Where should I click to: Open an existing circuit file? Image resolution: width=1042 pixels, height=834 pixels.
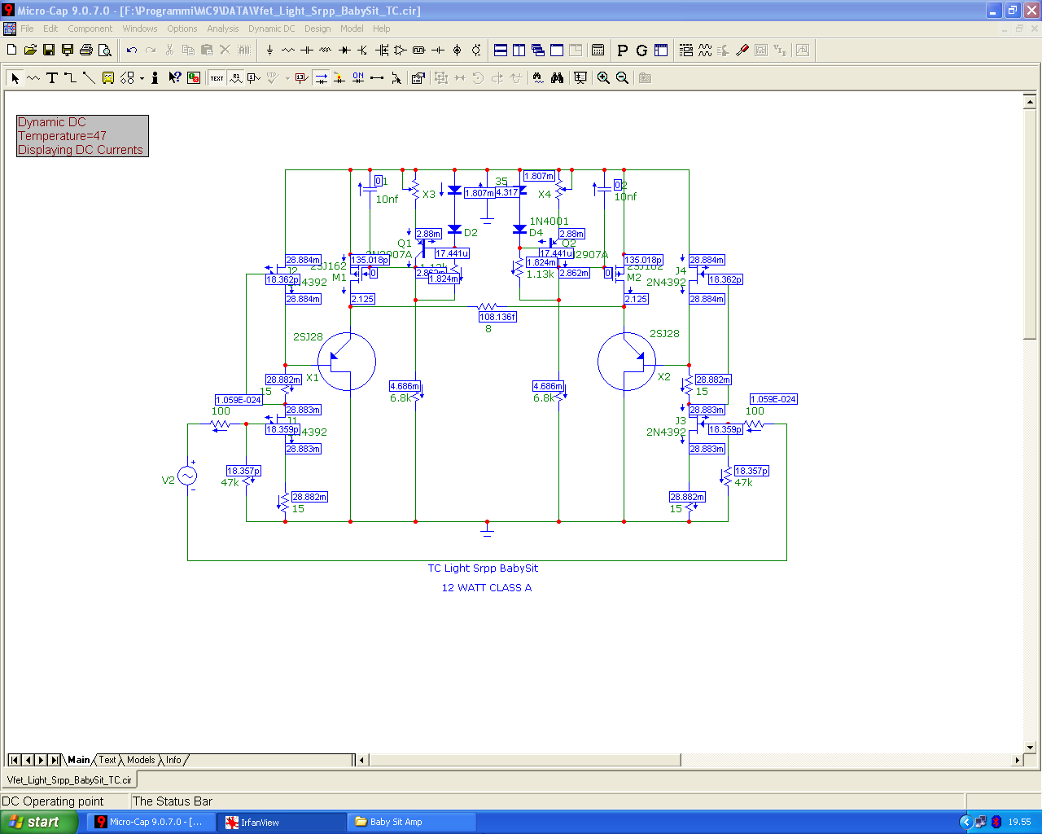pyautogui.click(x=30, y=50)
